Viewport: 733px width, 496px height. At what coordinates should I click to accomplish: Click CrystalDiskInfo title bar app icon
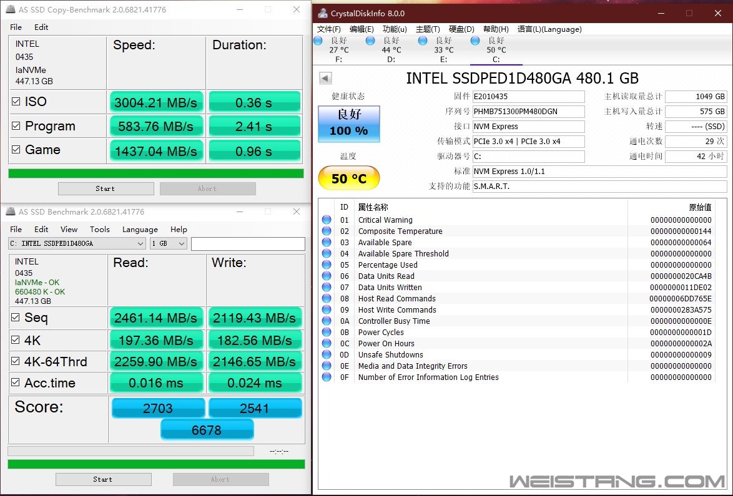[x=323, y=13]
